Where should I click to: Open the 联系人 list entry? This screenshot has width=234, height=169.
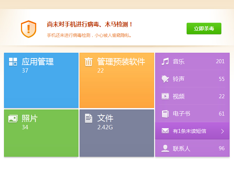coord(192,148)
